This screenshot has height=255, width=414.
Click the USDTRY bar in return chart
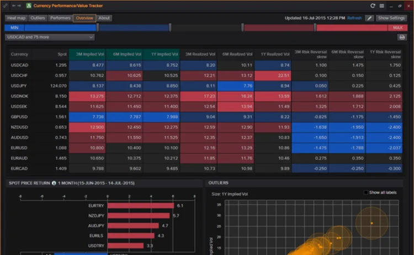[x=125, y=246]
